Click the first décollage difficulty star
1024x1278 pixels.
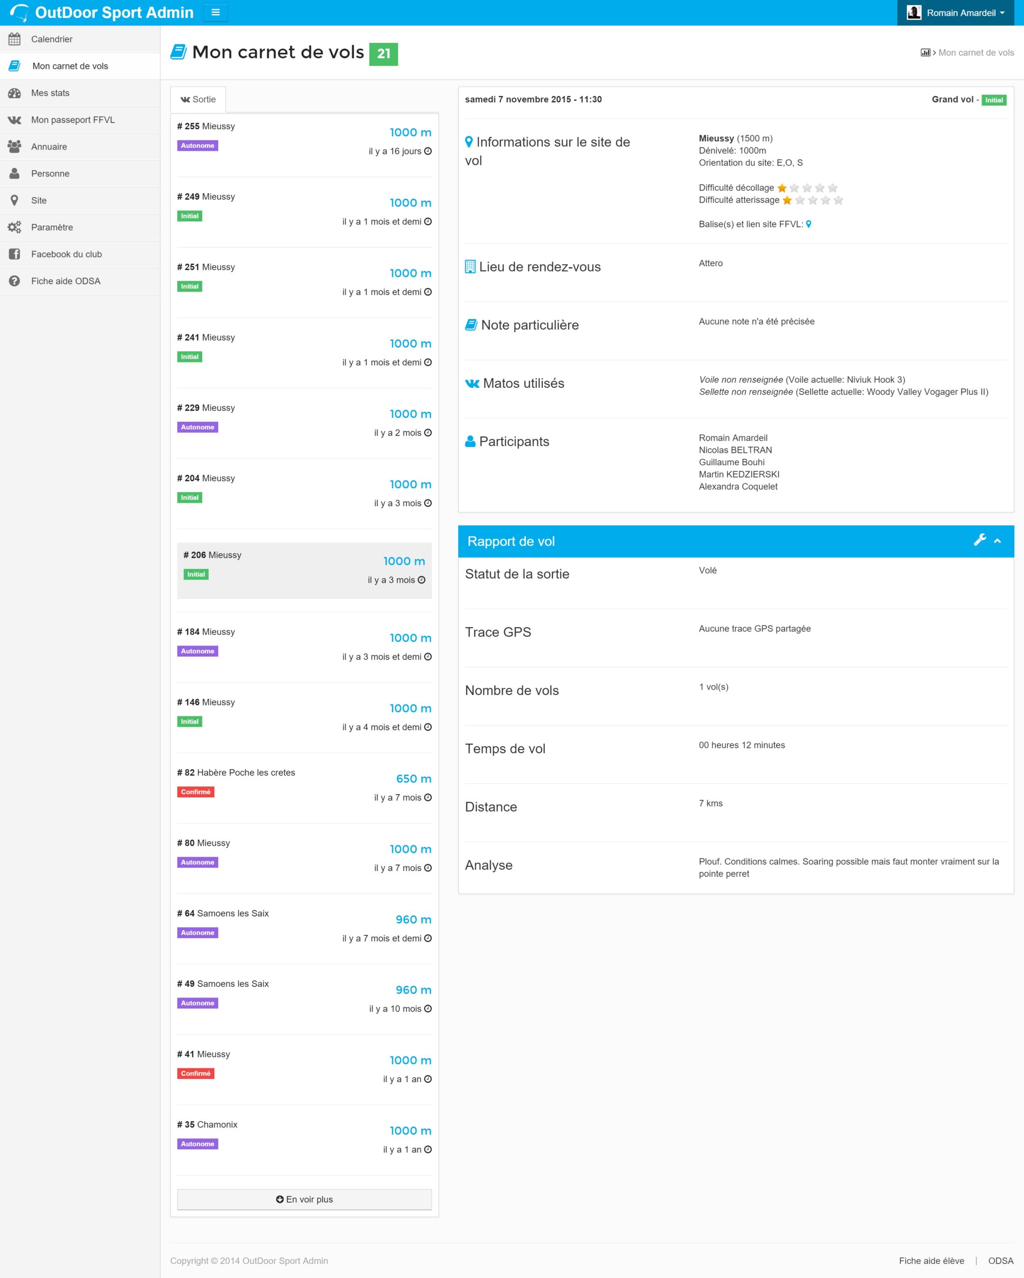tap(781, 188)
